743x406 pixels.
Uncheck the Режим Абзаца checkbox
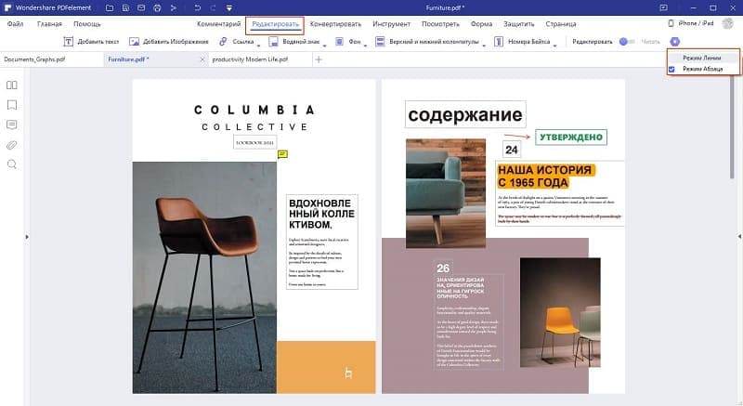(x=671, y=70)
